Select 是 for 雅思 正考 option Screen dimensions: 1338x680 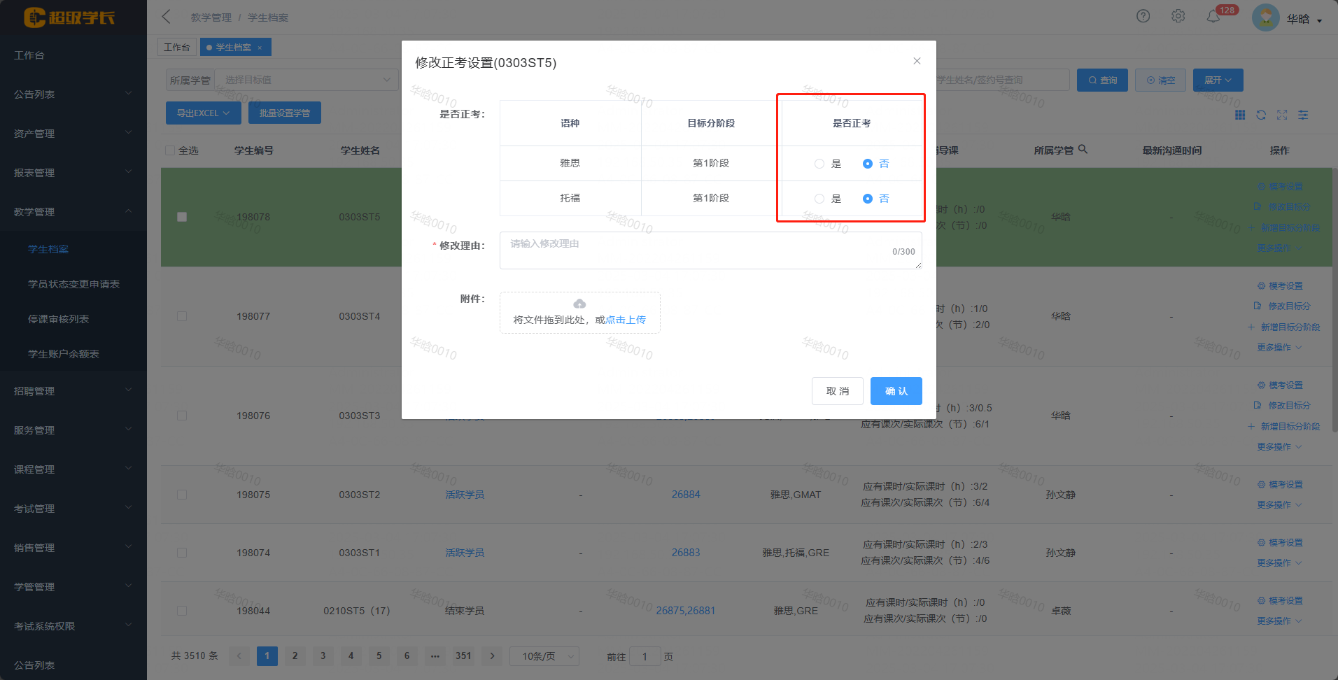pos(819,163)
